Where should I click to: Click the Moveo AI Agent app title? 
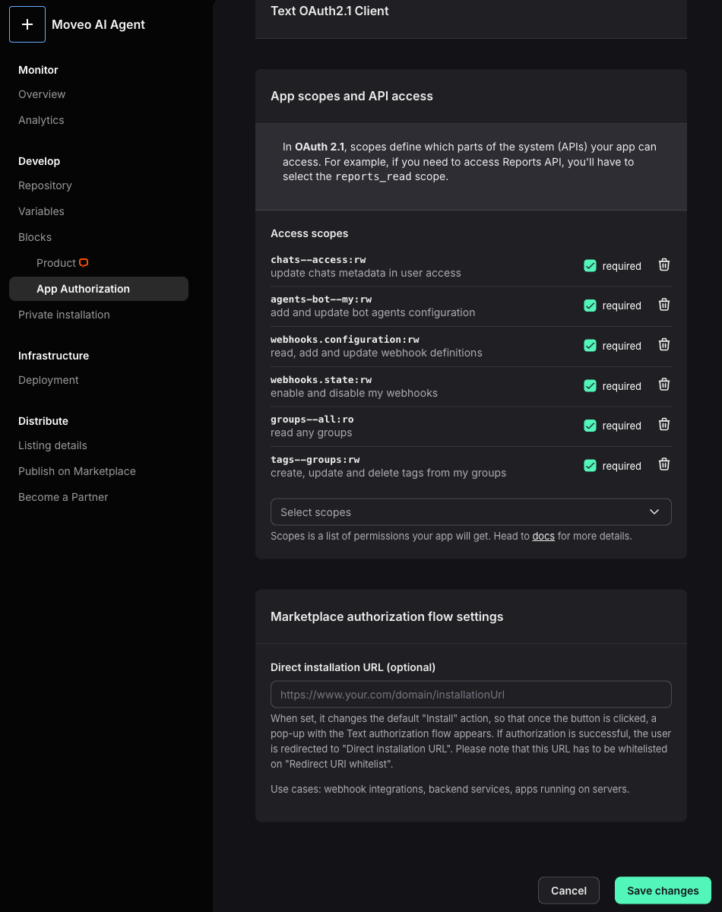point(98,24)
